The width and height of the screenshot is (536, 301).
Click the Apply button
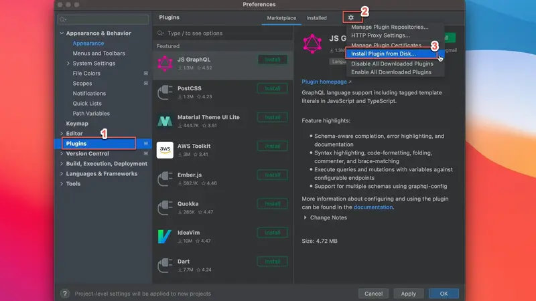click(x=408, y=294)
